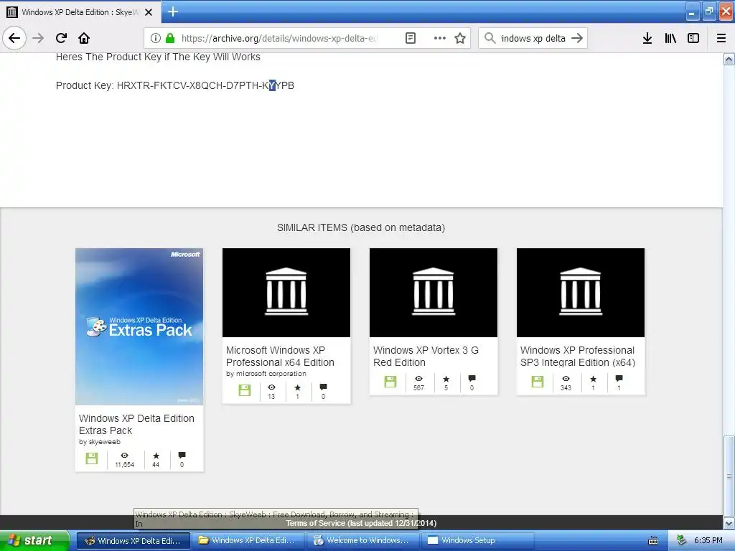This screenshot has height=551, width=735.
Task: Toggle reader view icon
Action: click(410, 38)
